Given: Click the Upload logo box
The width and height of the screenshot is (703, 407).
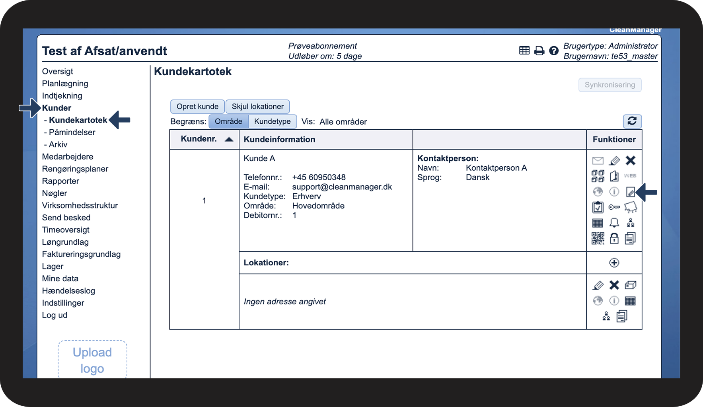Looking at the screenshot, I should pos(92,360).
